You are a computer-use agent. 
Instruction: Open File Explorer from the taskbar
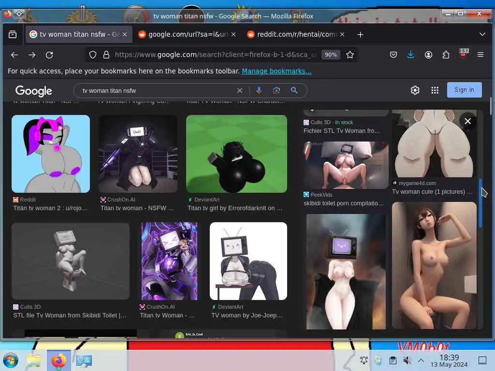[x=34, y=360]
